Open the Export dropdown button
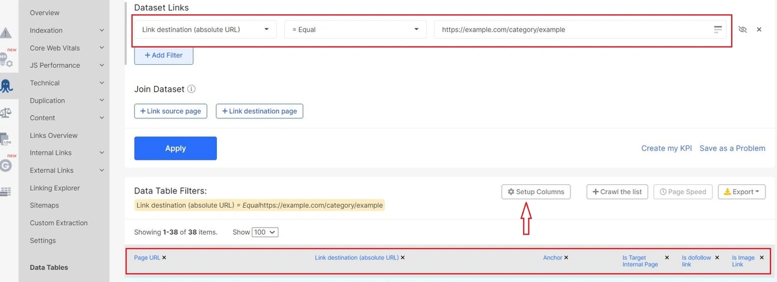This screenshot has width=777, height=282. click(742, 191)
